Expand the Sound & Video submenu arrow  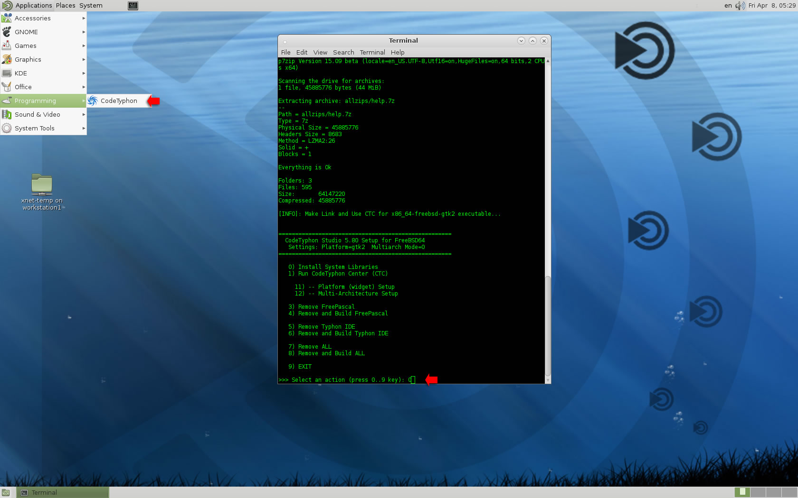(84, 114)
